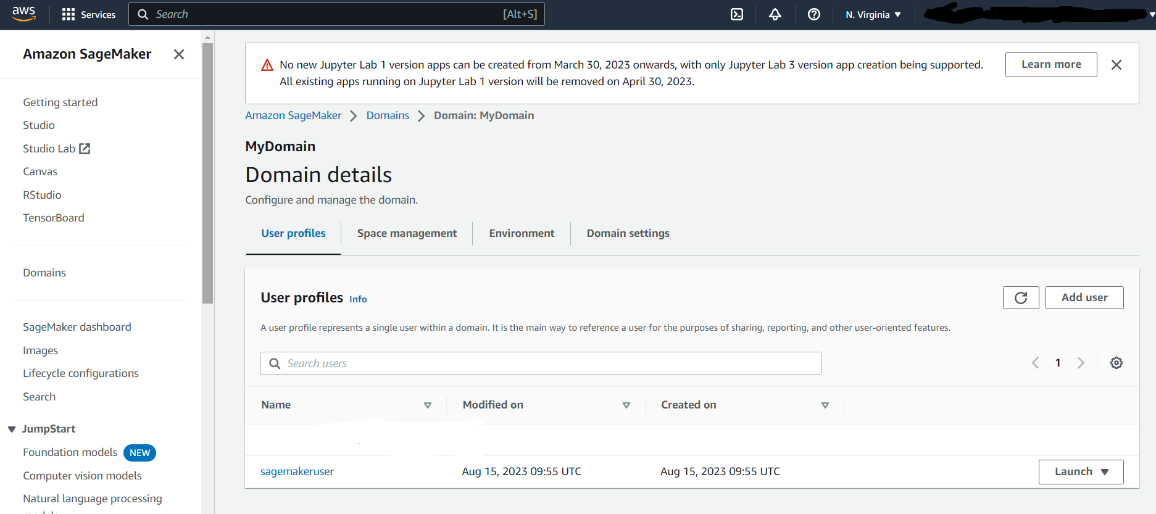Switch to the Environment tab
Viewport: 1156px width, 514px height.
(x=522, y=233)
